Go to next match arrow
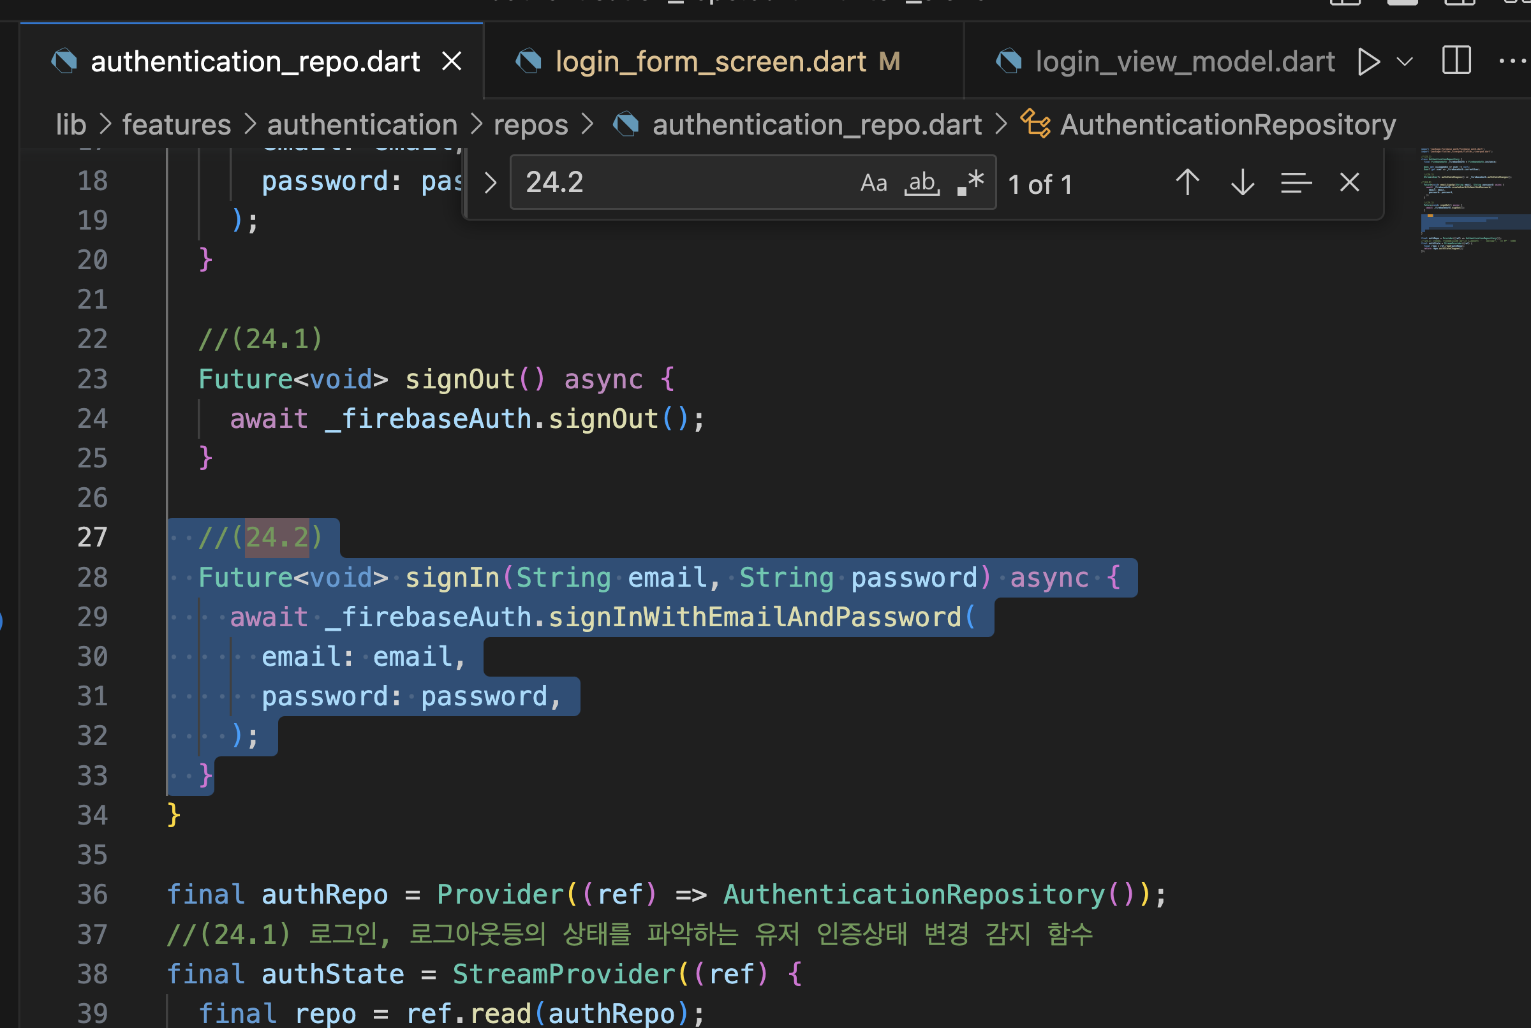1531x1028 pixels. point(1242,183)
